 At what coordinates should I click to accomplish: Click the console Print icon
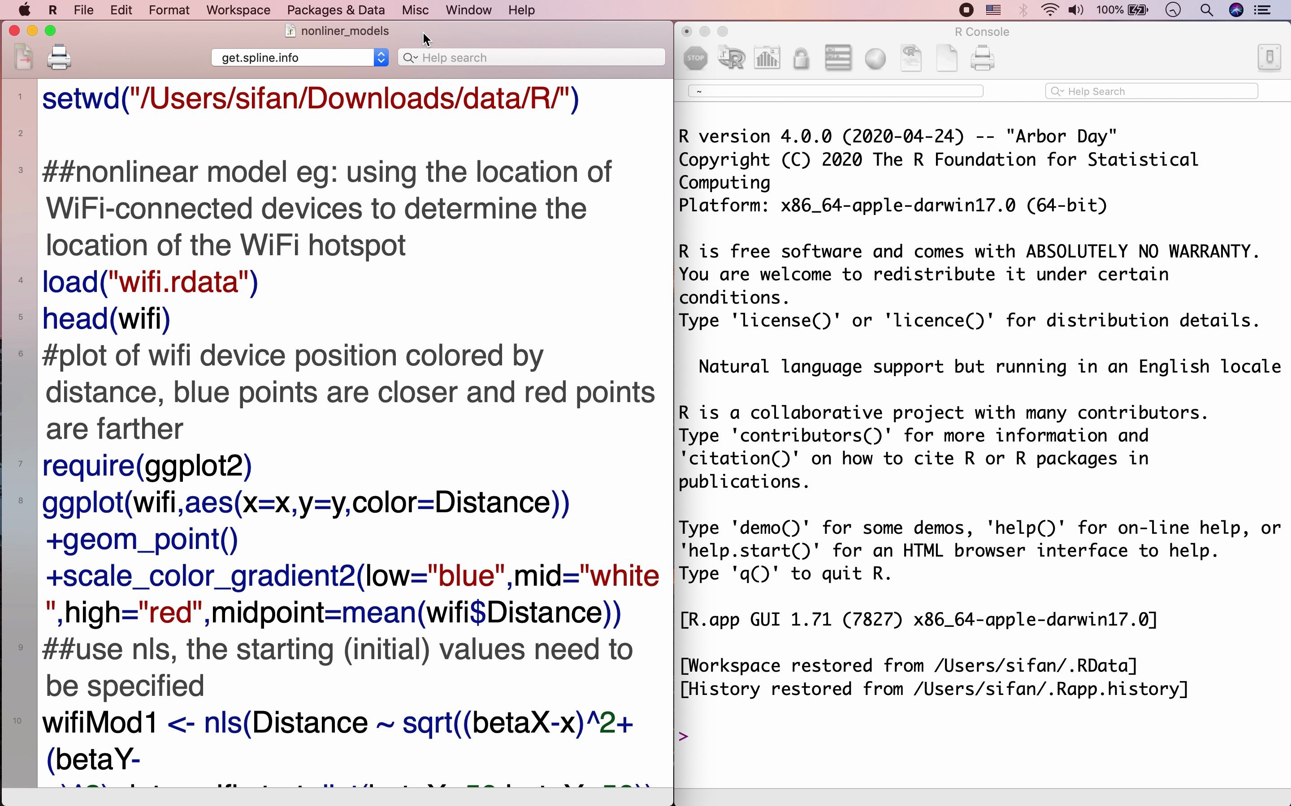[982, 58]
